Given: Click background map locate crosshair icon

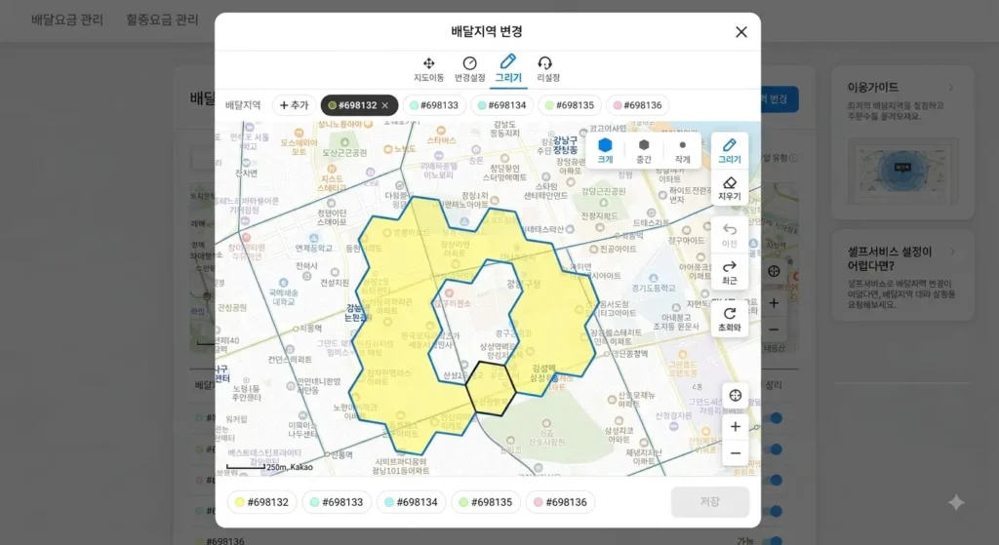Looking at the screenshot, I should pyautogui.click(x=774, y=271).
